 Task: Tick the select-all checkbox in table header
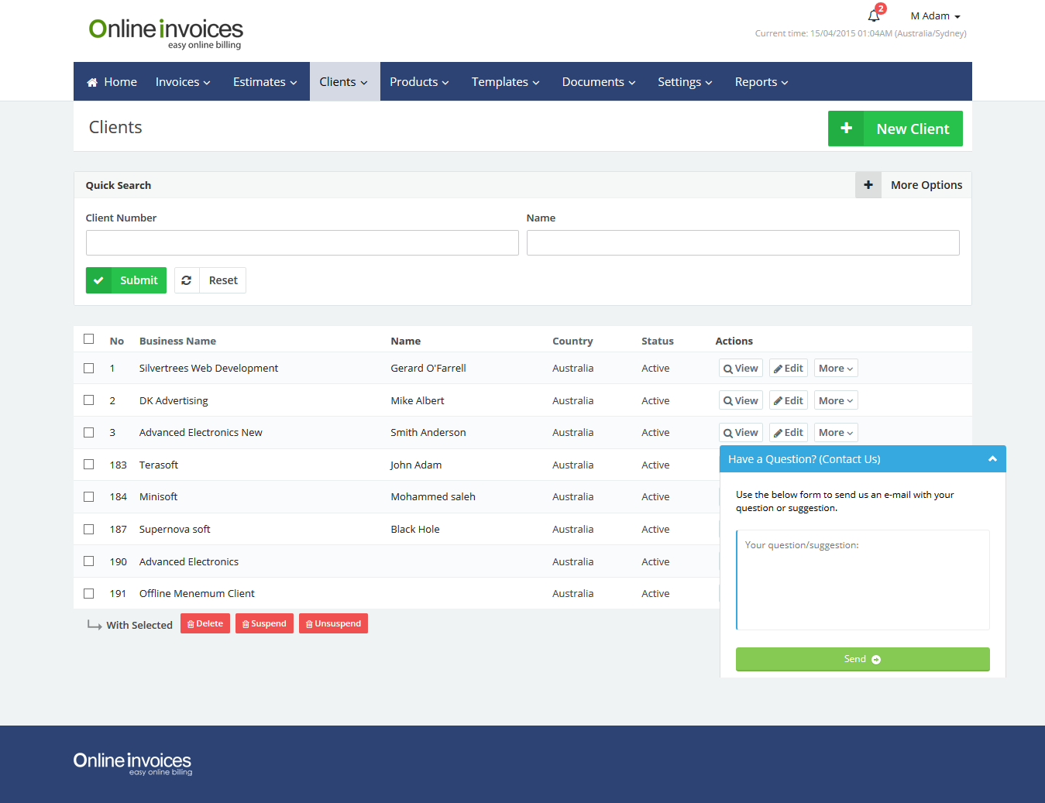pyautogui.click(x=89, y=339)
